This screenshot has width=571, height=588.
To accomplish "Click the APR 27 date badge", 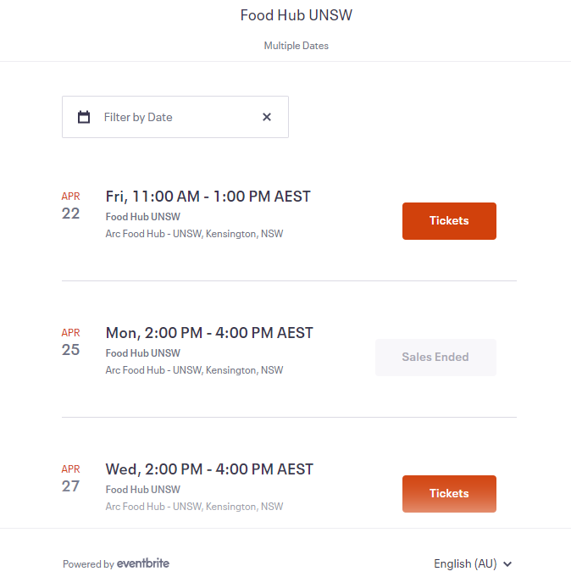I will (71, 479).
